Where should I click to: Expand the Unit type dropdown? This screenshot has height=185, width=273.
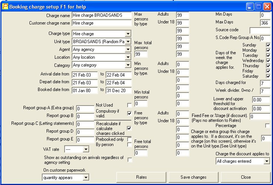[128, 42]
